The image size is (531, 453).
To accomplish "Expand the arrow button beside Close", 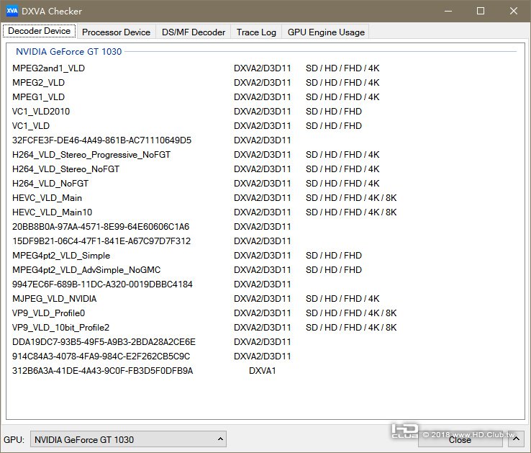I will 516,439.
